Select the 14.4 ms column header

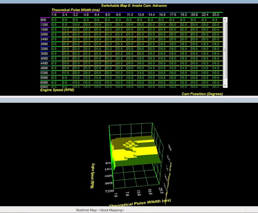coord(153,15)
